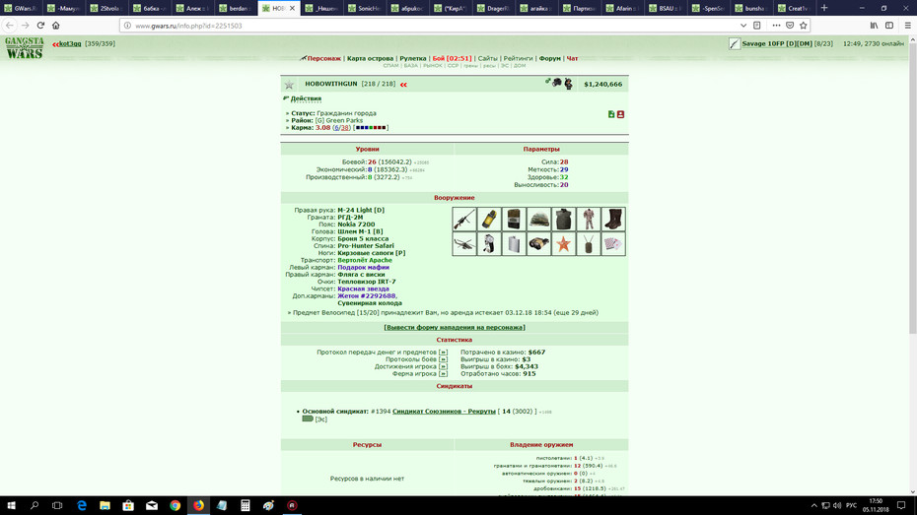Open the Синдикат Союзников - Рекруты link
The width and height of the screenshot is (917, 515).
(x=444, y=411)
